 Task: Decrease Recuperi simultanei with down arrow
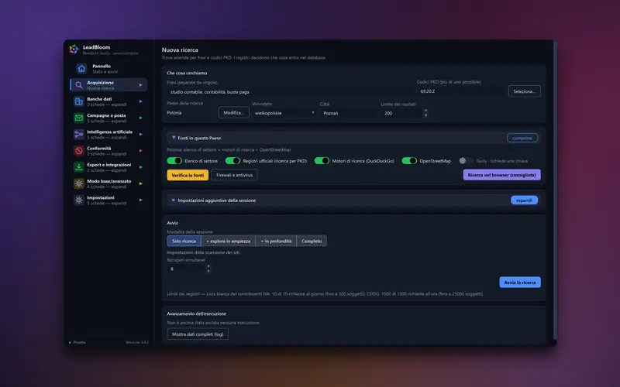pos(208,272)
